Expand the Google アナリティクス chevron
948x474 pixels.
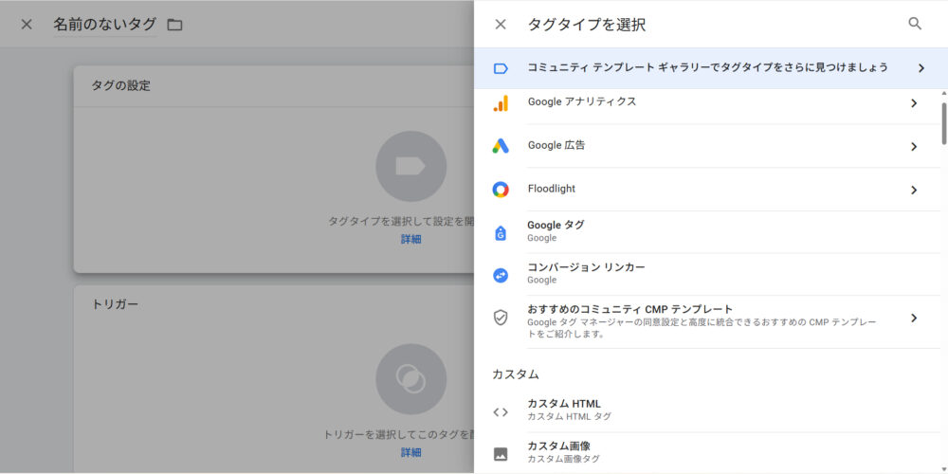pyautogui.click(x=914, y=103)
